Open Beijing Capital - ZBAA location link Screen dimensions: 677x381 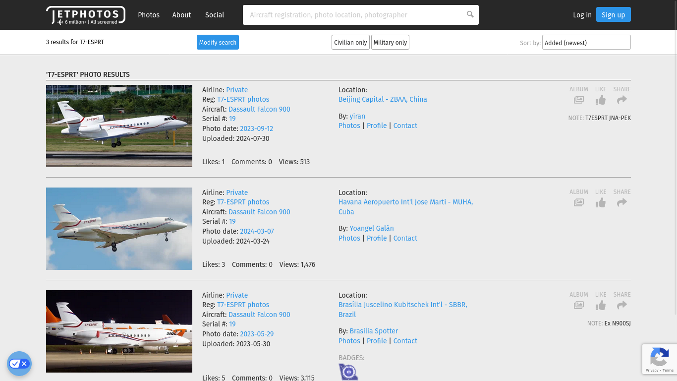tap(383, 99)
